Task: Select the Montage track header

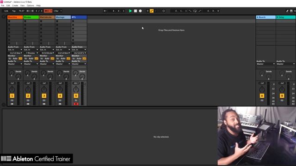Action: pos(63,17)
